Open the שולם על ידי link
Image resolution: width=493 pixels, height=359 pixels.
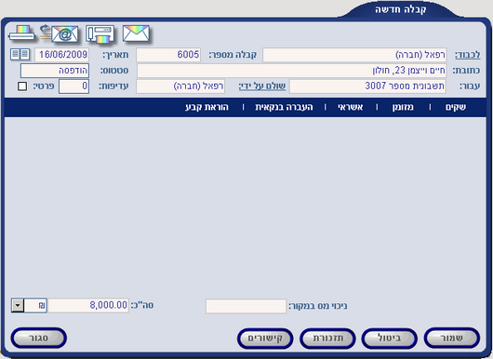(262, 86)
